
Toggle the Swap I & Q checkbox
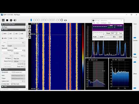pos(24,66)
